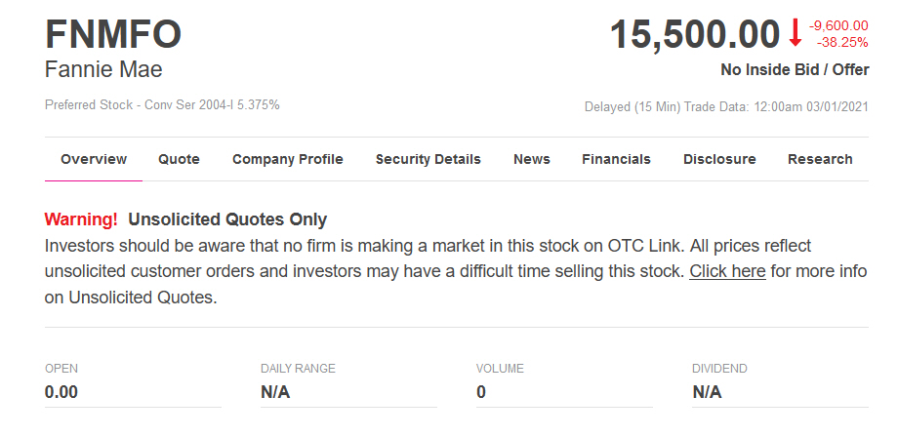Click the Fannie Mae company name
The width and height of the screenshot is (898, 437).
pyautogui.click(x=103, y=70)
